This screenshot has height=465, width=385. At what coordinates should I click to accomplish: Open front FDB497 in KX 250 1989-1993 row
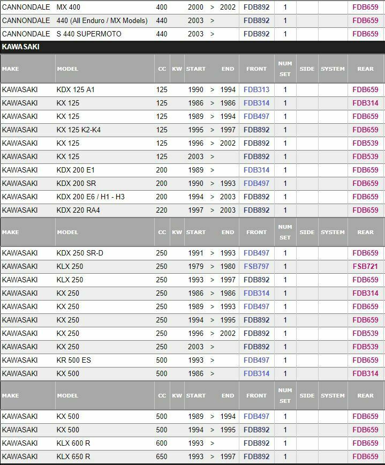pos(256,306)
